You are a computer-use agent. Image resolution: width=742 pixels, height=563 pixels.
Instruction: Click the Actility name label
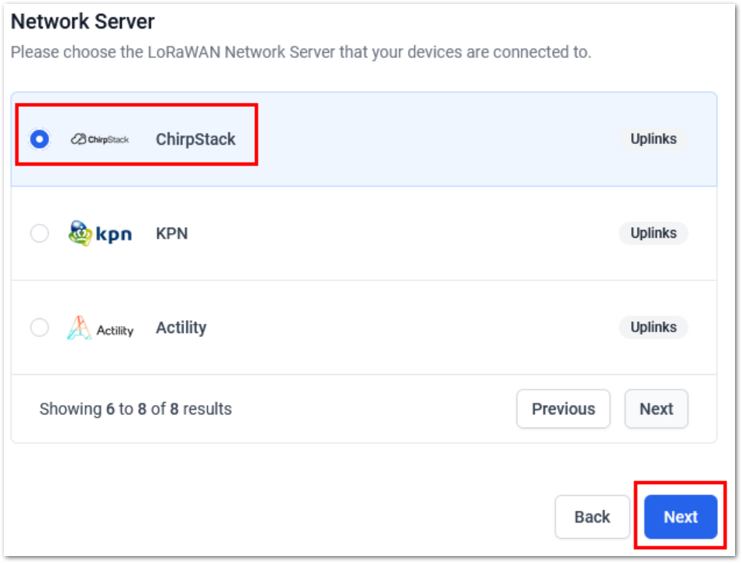181,328
